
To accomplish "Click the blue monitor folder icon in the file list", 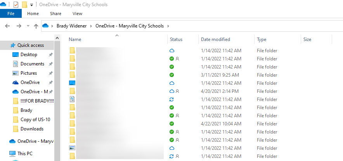I will (72, 83).
